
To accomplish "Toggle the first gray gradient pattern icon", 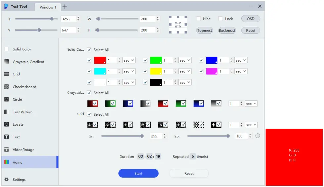I will pyautogui.click(x=146, y=103).
